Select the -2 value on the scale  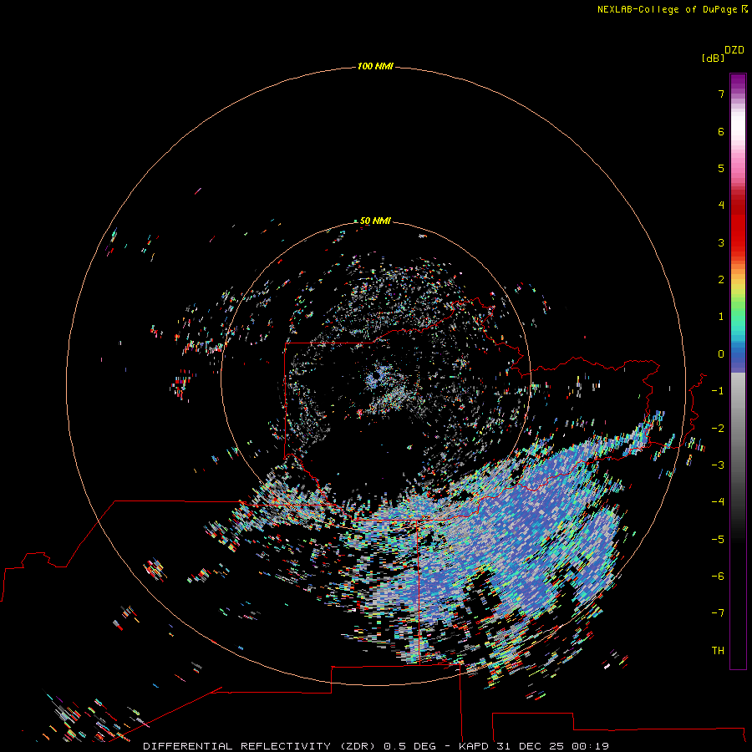(x=718, y=429)
